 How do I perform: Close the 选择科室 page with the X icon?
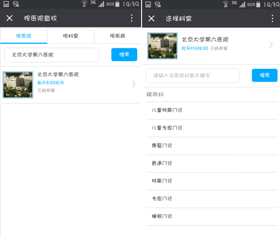pos(151,18)
